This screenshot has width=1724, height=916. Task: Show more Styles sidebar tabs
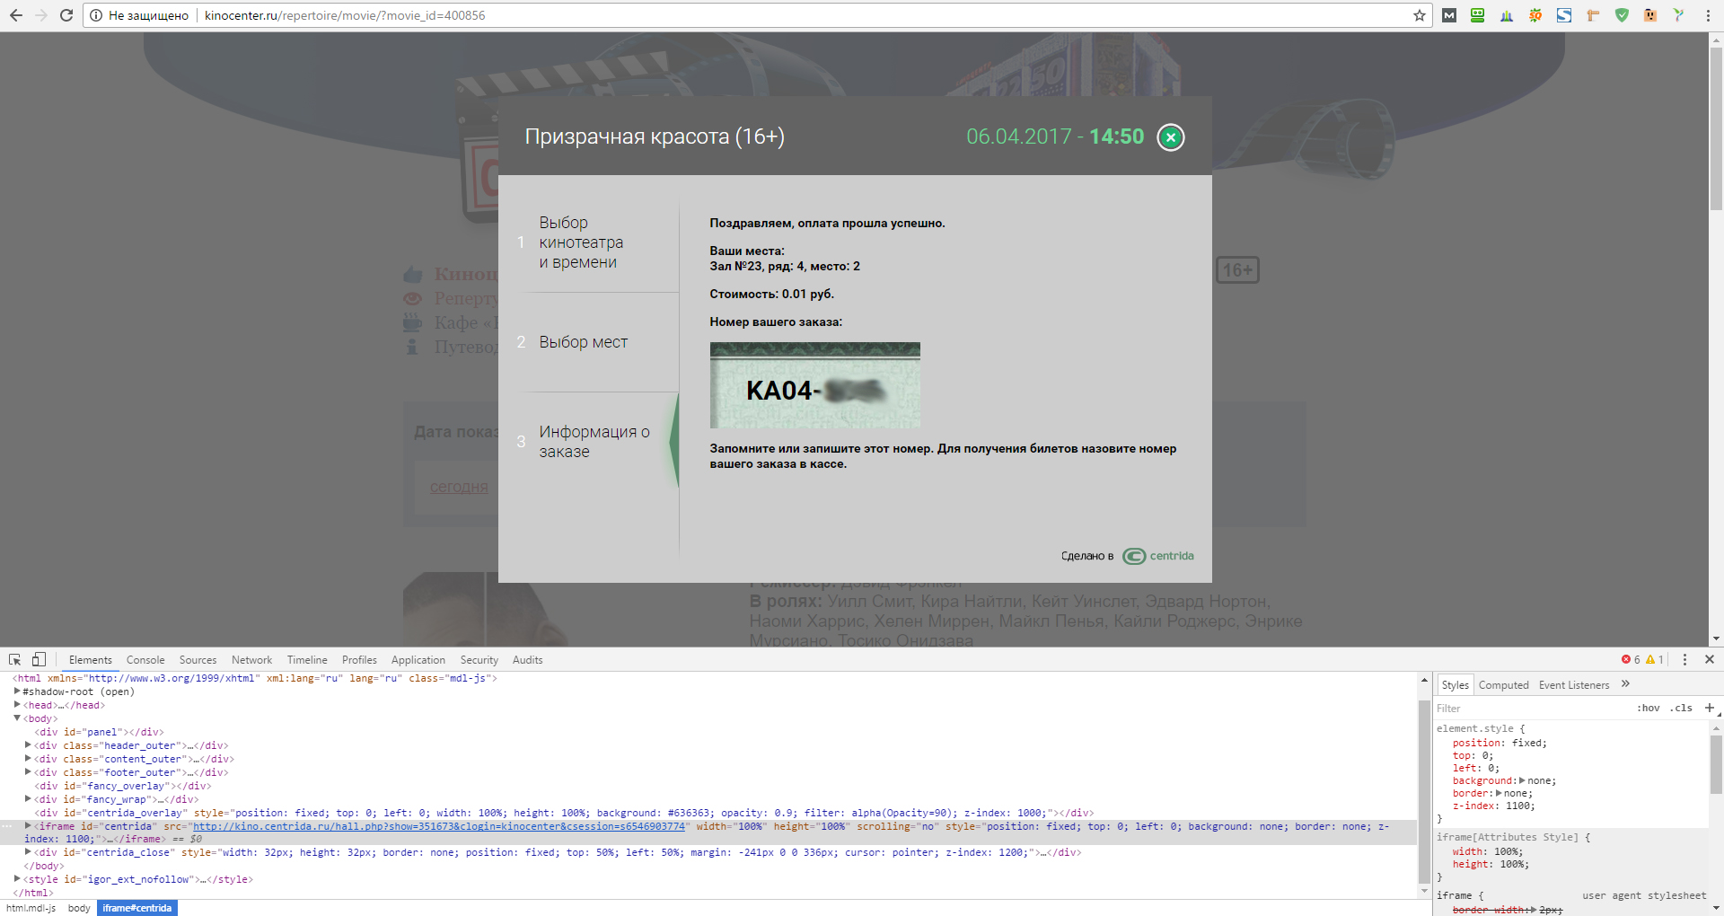pyautogui.click(x=1625, y=684)
